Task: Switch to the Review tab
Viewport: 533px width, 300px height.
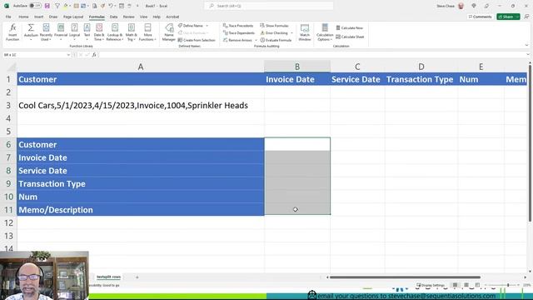Action: click(128, 17)
